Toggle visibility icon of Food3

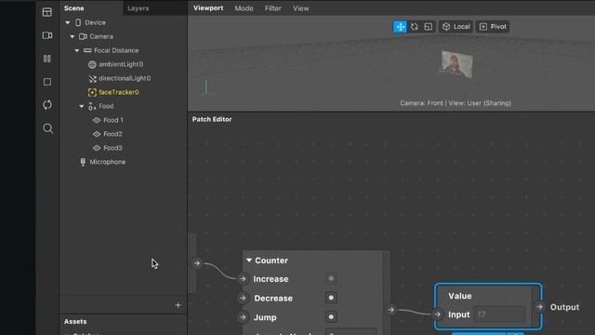click(x=97, y=148)
